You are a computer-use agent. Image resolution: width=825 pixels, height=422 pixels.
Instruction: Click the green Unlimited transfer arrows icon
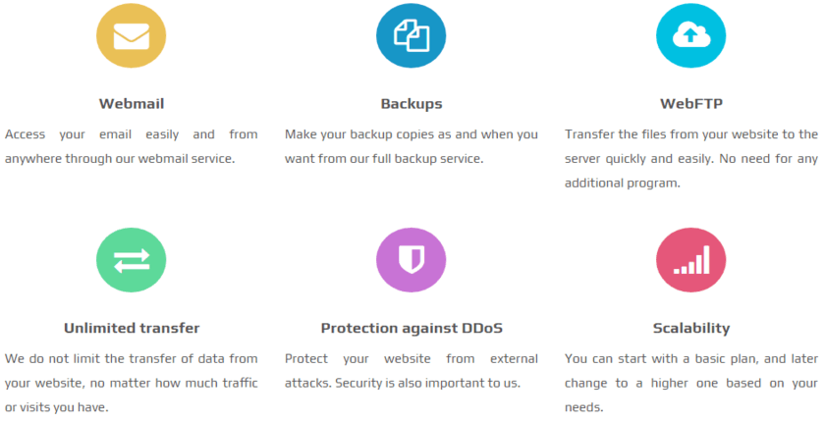tap(131, 260)
